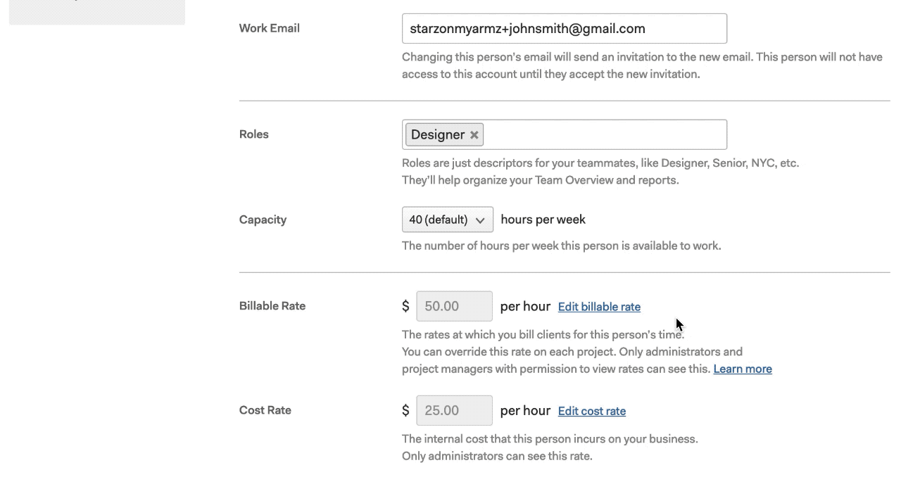901x477 pixels.
Task: Click the Cost Rate label
Action: click(x=265, y=410)
